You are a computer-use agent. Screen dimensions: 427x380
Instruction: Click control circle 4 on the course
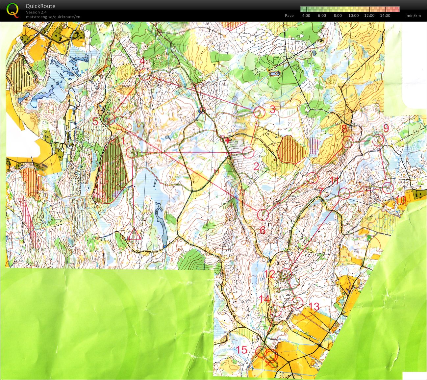point(145,75)
